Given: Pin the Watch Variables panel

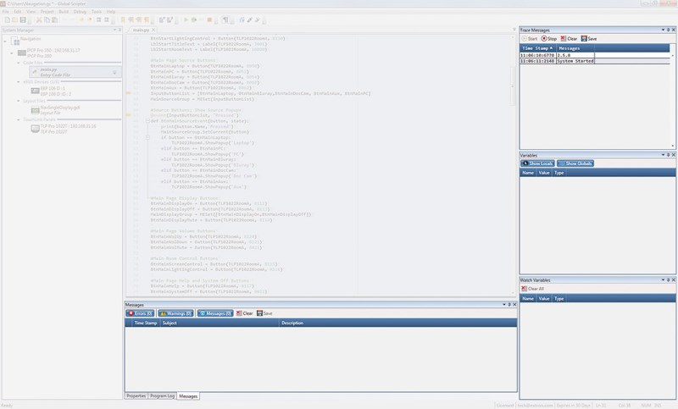Looking at the screenshot, I should tap(668, 280).
